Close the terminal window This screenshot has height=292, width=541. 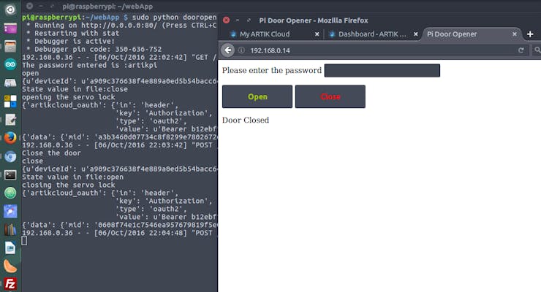click(x=30, y=6)
